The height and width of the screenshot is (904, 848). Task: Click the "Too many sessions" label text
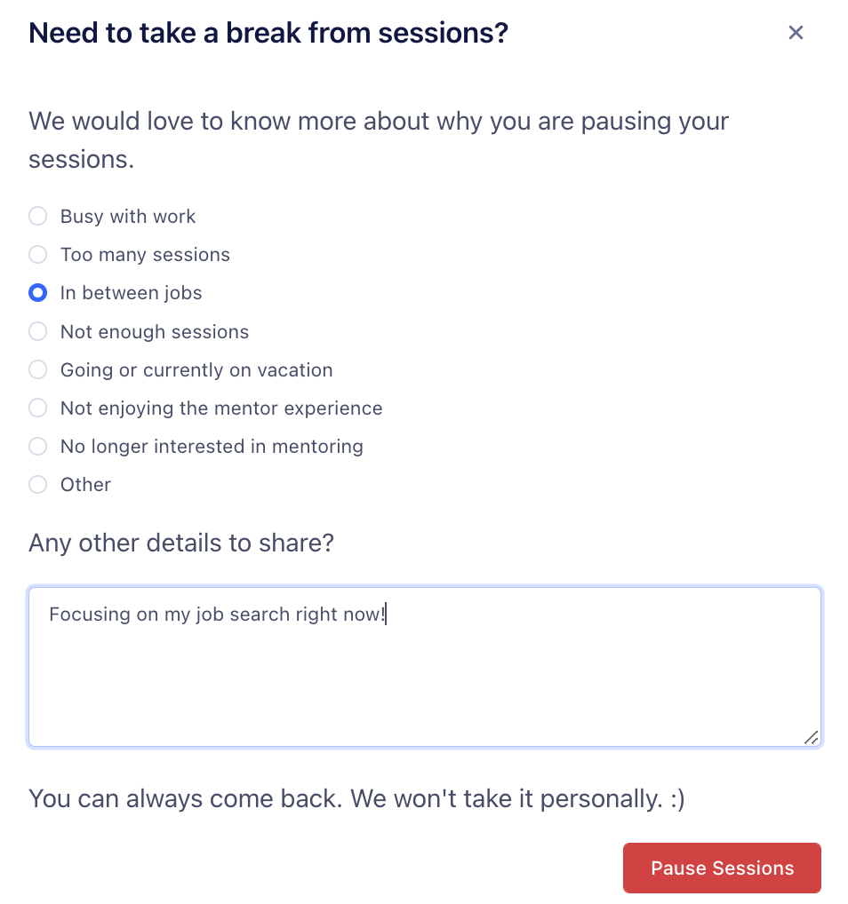pyautogui.click(x=145, y=254)
